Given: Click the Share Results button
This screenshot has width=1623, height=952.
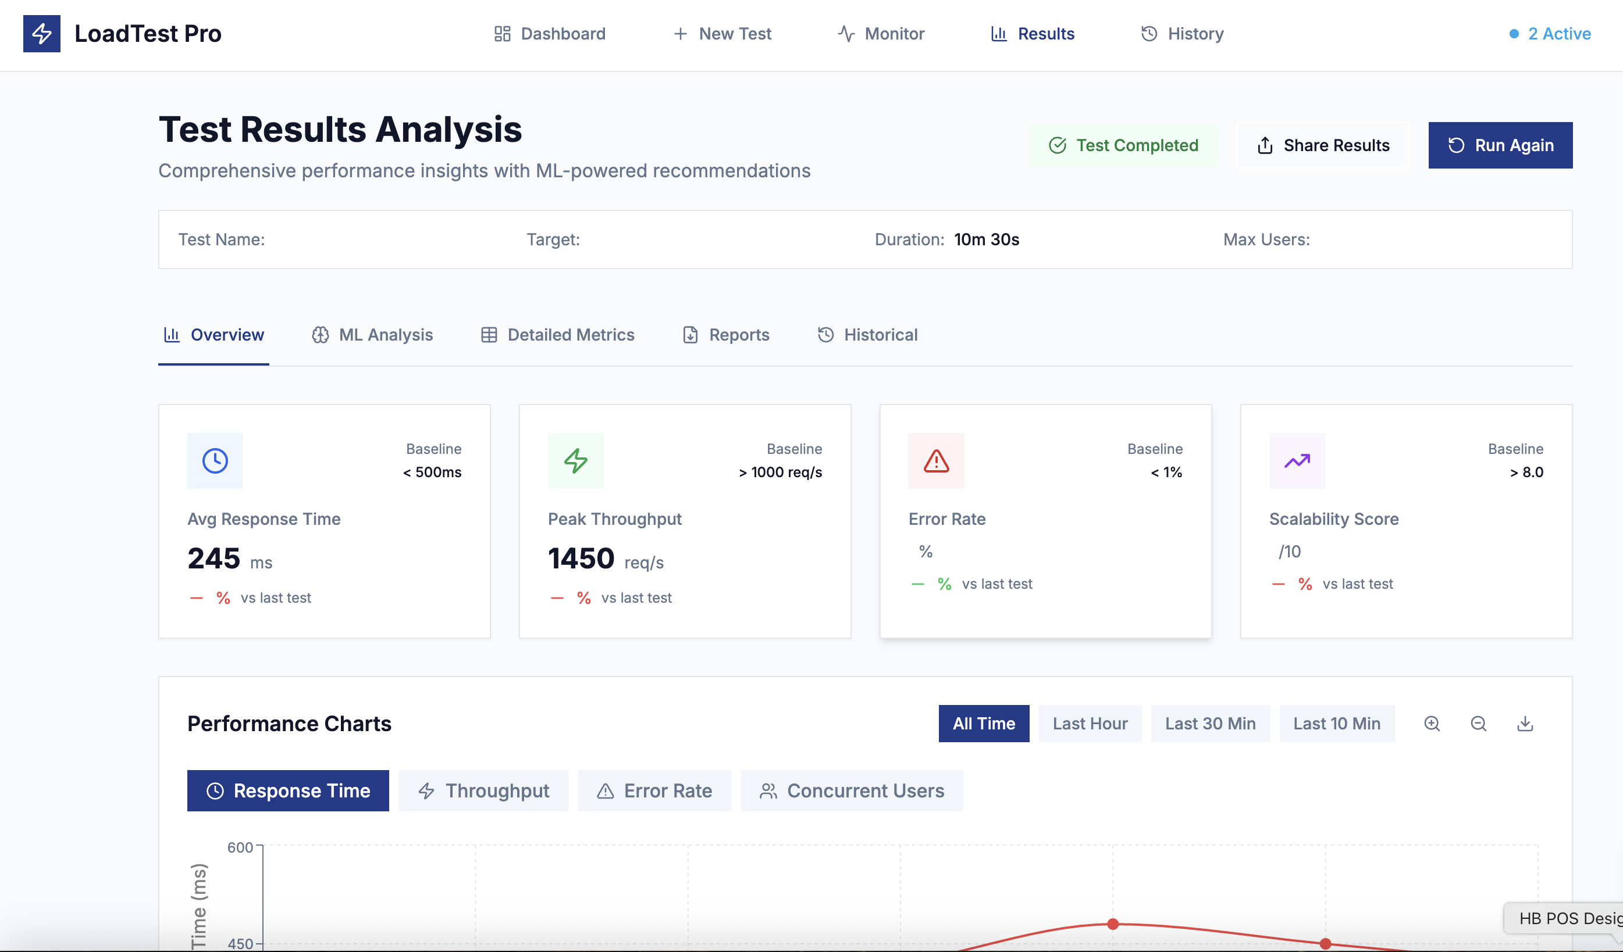Looking at the screenshot, I should 1323,145.
